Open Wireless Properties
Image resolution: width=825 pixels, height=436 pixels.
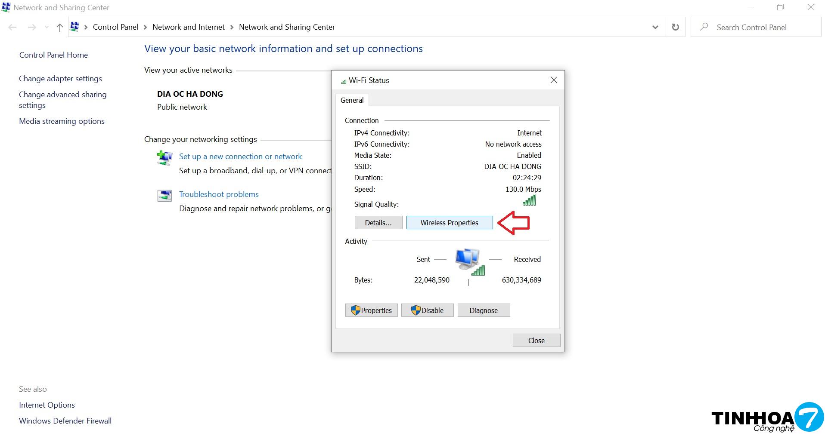click(x=449, y=223)
